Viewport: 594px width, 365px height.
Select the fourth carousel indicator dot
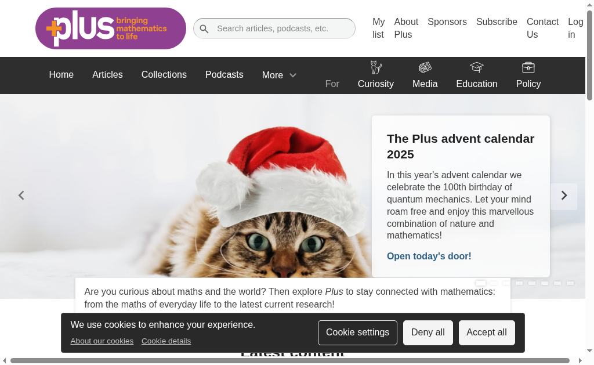pos(519,283)
